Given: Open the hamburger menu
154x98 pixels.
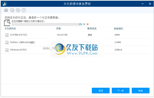Looking at the screenshot, I should (6, 10).
